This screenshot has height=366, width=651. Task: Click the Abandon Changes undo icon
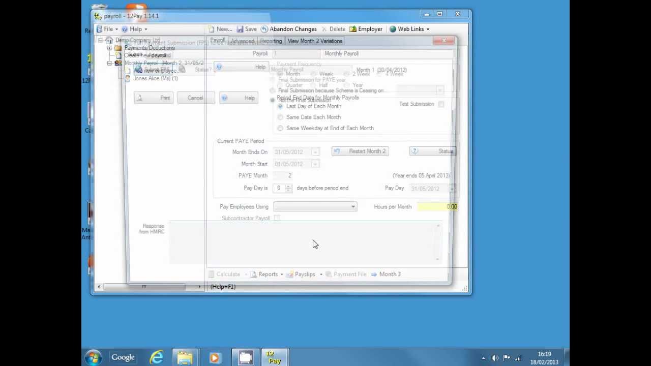point(264,29)
